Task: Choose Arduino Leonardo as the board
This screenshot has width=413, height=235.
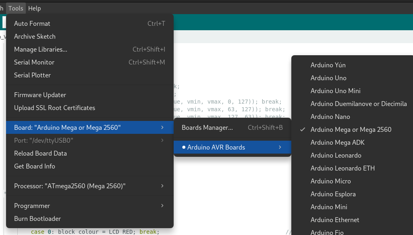Action: coord(336,155)
